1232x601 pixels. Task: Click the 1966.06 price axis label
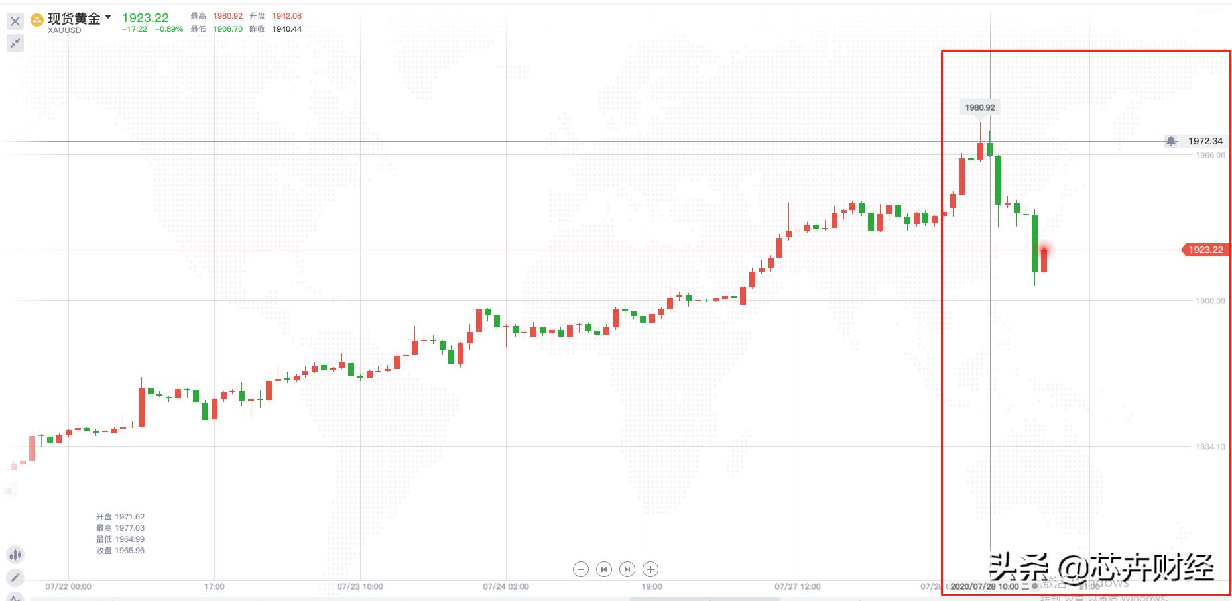pos(1210,155)
